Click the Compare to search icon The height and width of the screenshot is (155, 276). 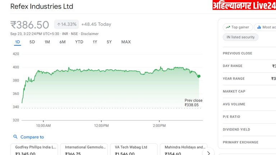15,137
